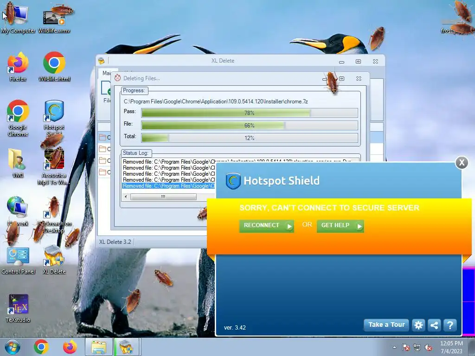Open Firefox from the taskbar
This screenshot has width=475, height=356.
[70, 347]
